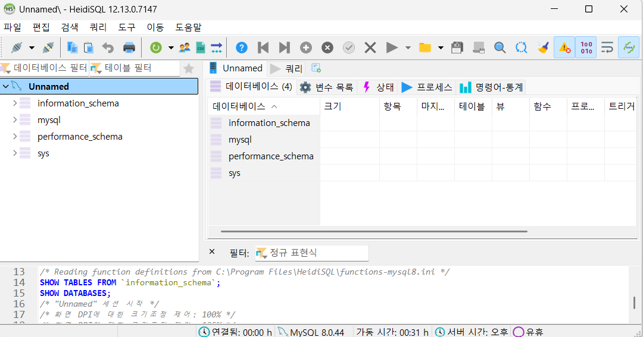
Task: Open the load SQL file dropdown arrow
Action: point(441,48)
